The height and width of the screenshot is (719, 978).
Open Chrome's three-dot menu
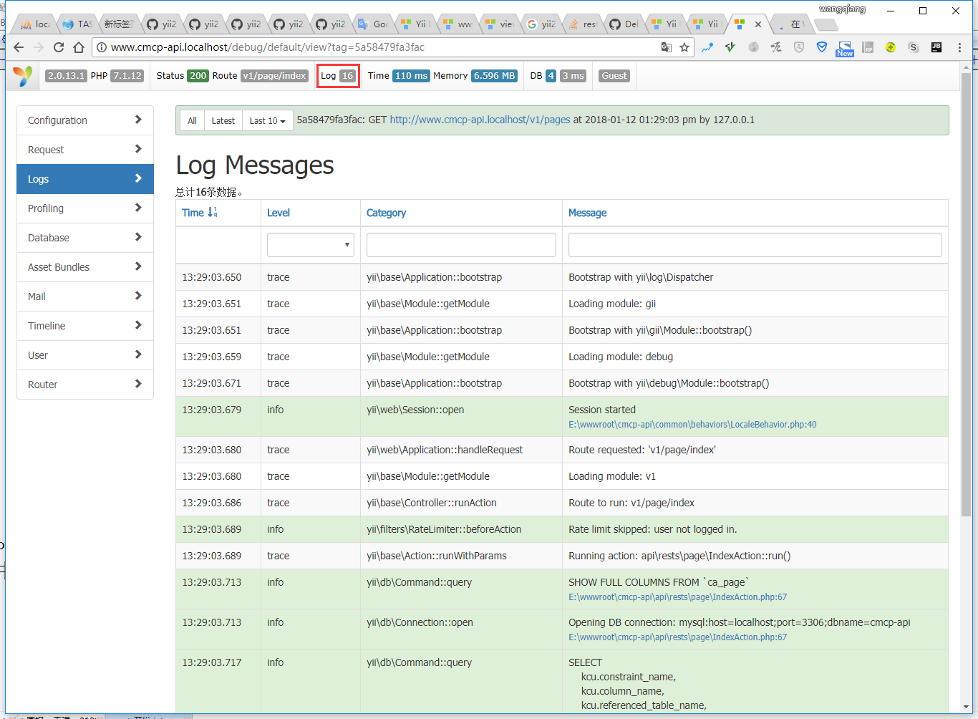coord(959,47)
